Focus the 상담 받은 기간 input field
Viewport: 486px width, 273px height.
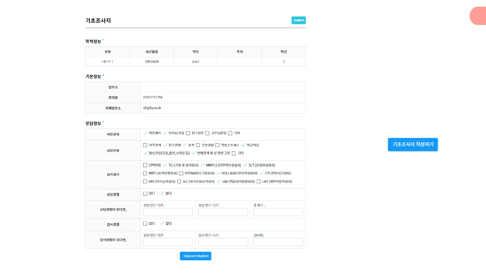[223, 212]
